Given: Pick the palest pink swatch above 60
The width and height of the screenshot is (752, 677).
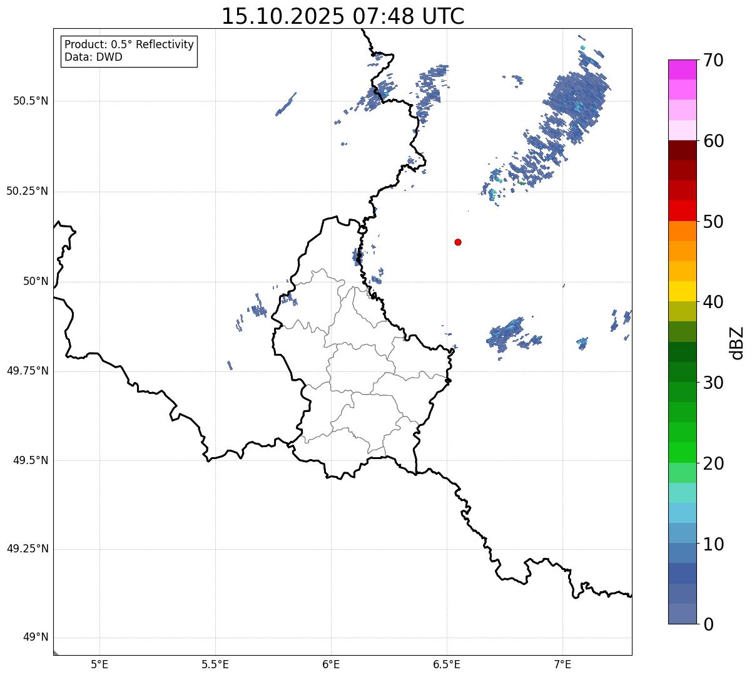Looking at the screenshot, I should [683, 130].
